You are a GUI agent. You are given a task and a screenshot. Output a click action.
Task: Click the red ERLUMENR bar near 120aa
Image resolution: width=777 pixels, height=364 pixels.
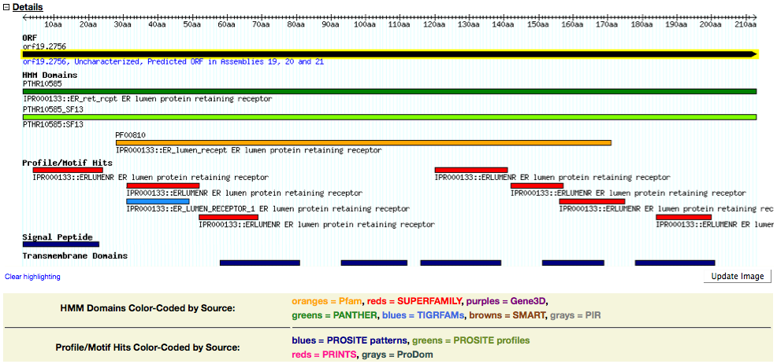(x=471, y=170)
